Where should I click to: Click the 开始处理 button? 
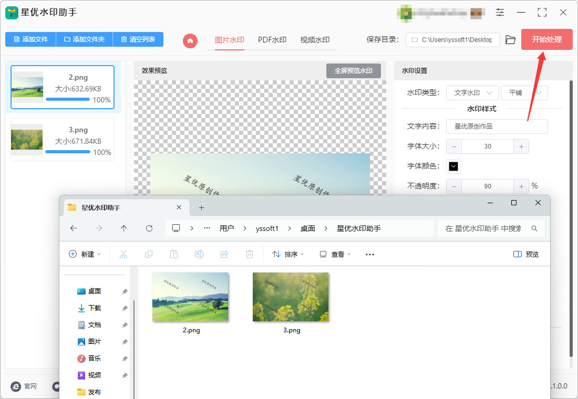pyautogui.click(x=546, y=39)
